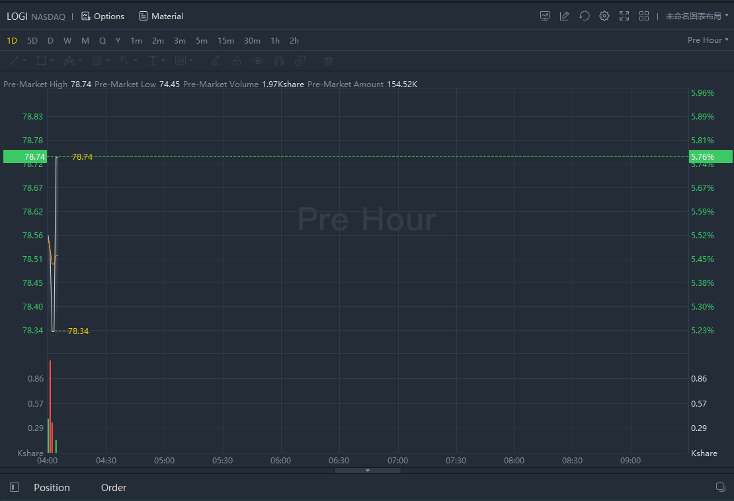Collapse the chart using bottom arrow handle
This screenshot has height=501, width=734.
(x=368, y=471)
